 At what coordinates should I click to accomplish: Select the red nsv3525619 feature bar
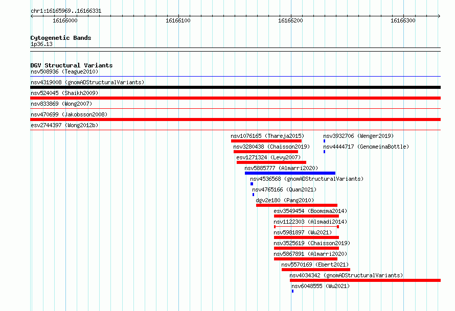coord(306,248)
